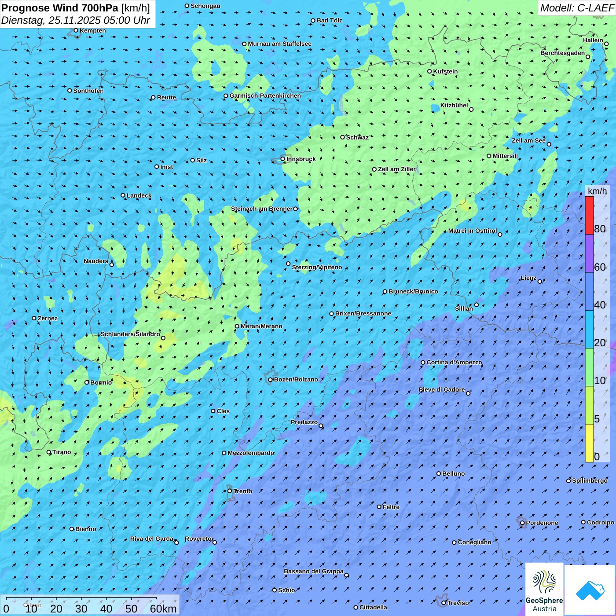This screenshot has height=616, width=616.
Task: Click the 'Bruneck/Brunico' label
Action: click(413, 291)
